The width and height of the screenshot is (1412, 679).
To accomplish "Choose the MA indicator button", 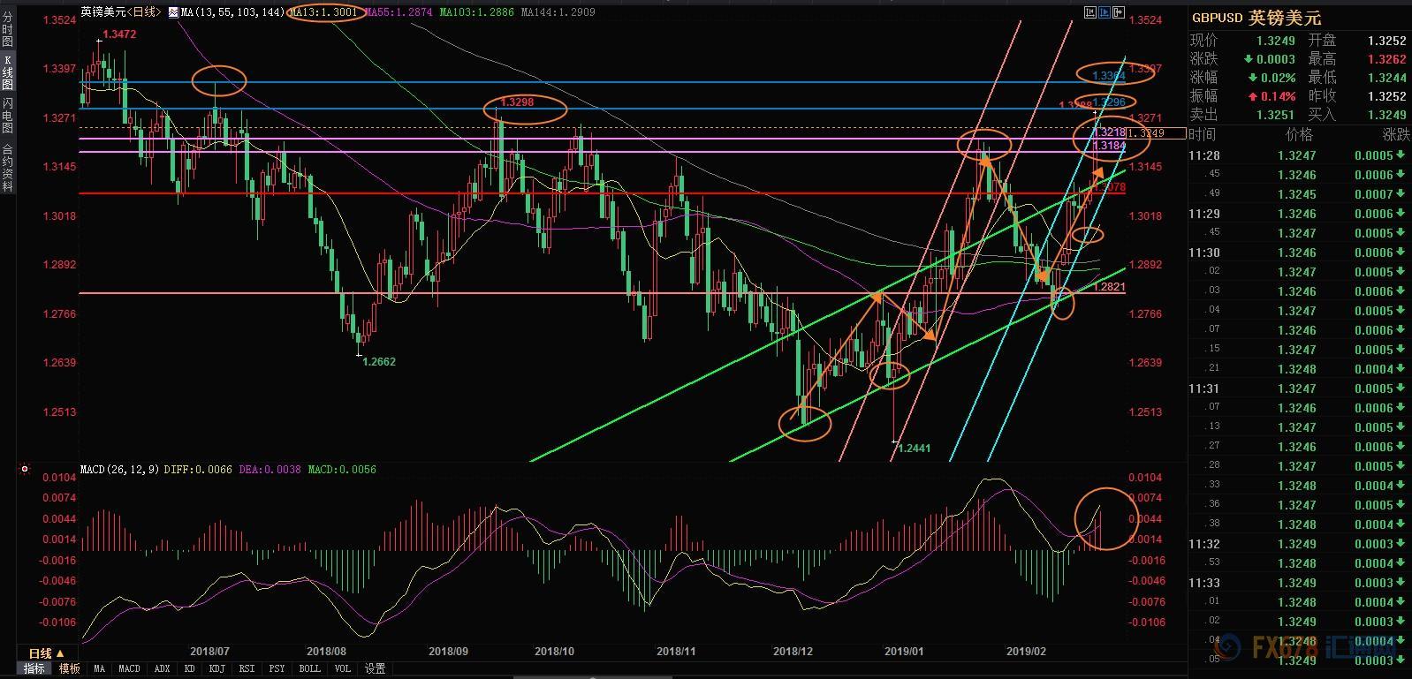I will (x=100, y=669).
